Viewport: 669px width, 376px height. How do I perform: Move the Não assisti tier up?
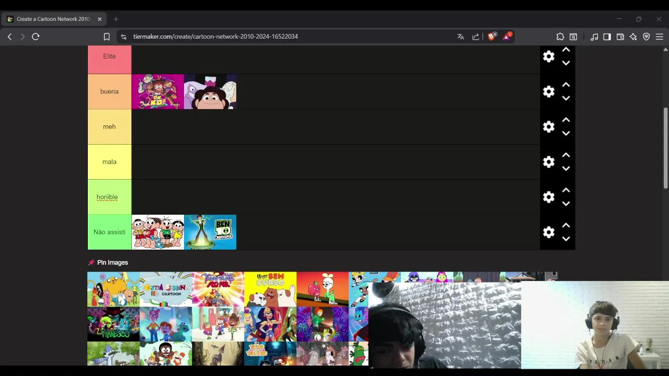pos(566,226)
